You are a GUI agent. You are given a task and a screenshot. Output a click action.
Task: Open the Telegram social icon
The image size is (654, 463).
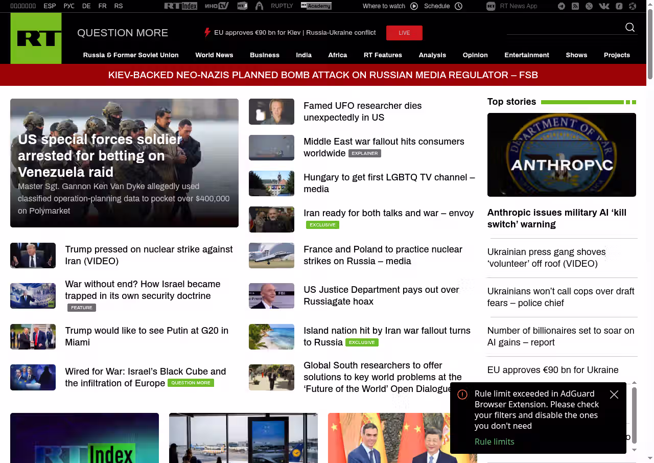click(562, 6)
